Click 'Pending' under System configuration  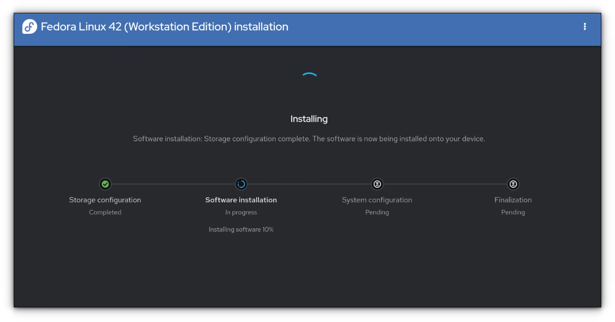[x=377, y=212]
